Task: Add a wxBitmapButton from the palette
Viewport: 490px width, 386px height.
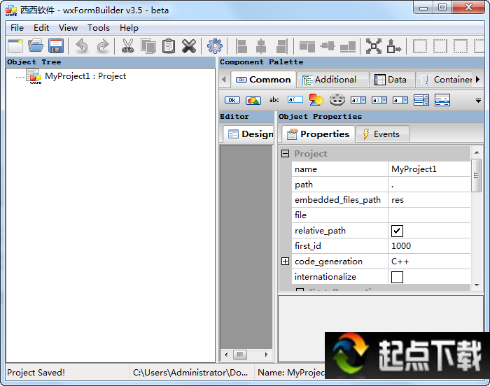Action: pyautogui.click(x=253, y=100)
